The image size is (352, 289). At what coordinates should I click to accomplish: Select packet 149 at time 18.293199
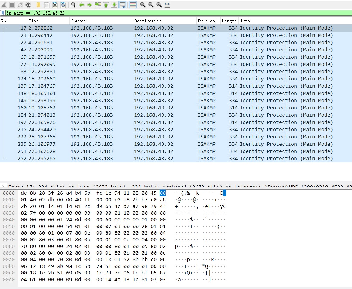click(176, 100)
